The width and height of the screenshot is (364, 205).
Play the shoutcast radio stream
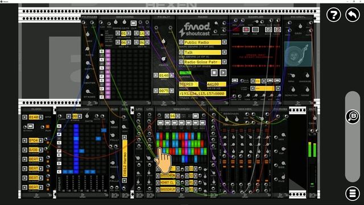click(223, 73)
